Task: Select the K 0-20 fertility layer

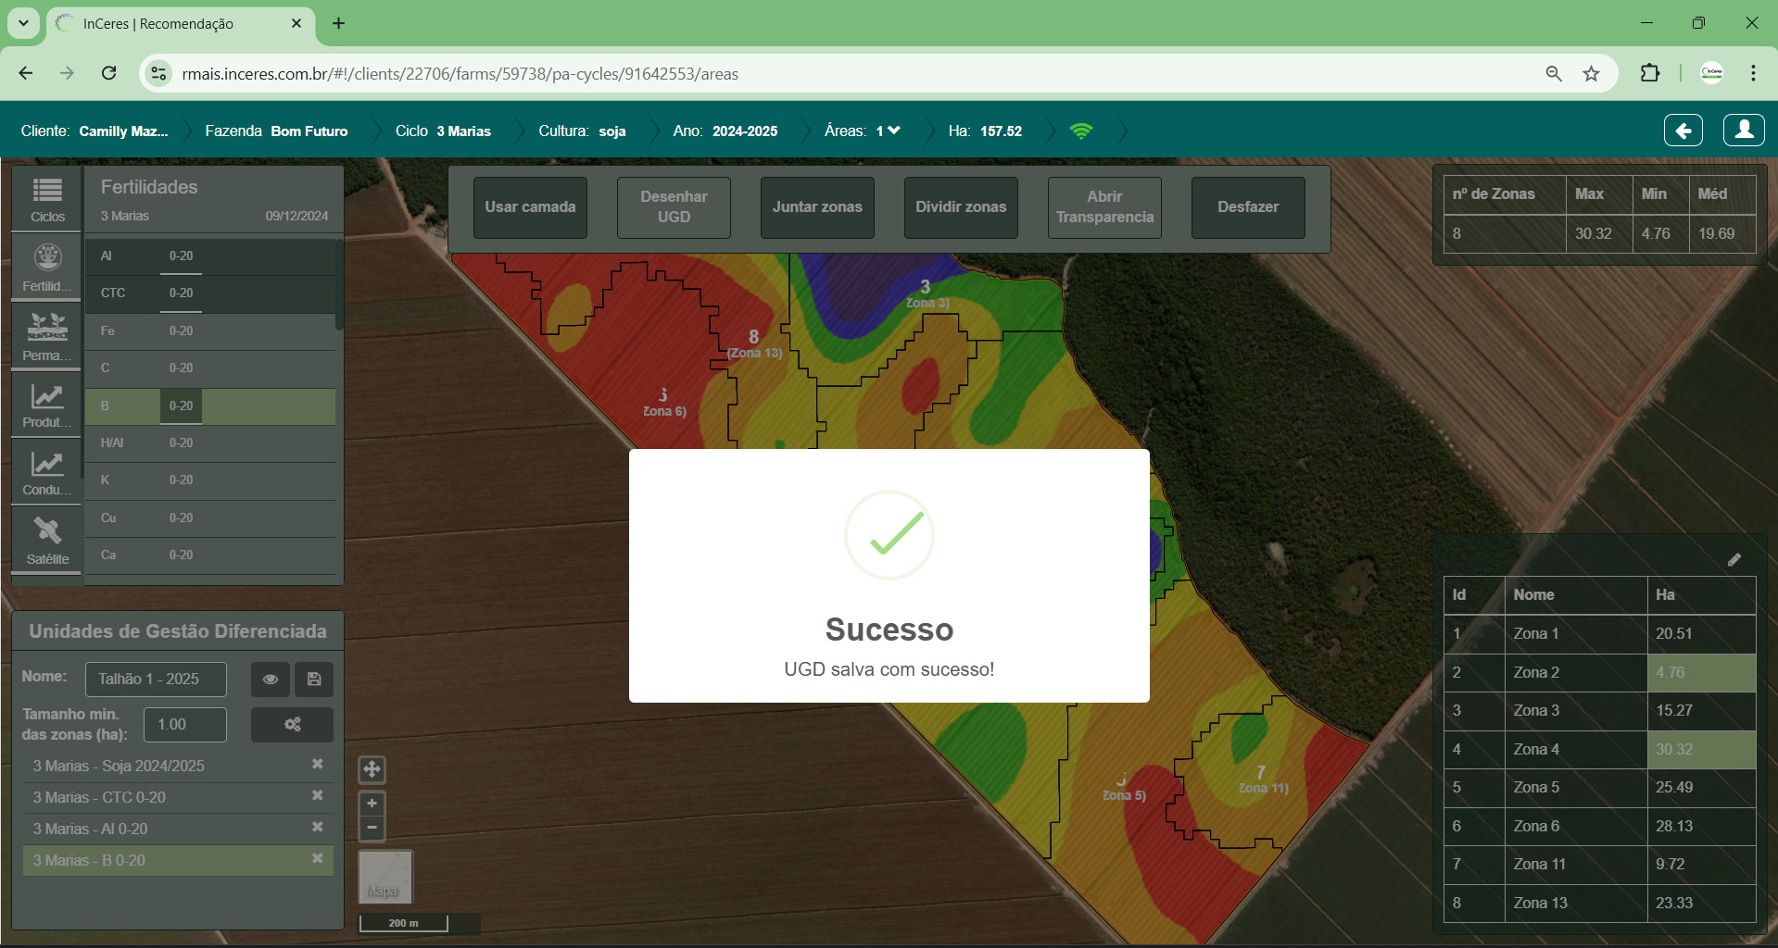Action: (x=210, y=480)
